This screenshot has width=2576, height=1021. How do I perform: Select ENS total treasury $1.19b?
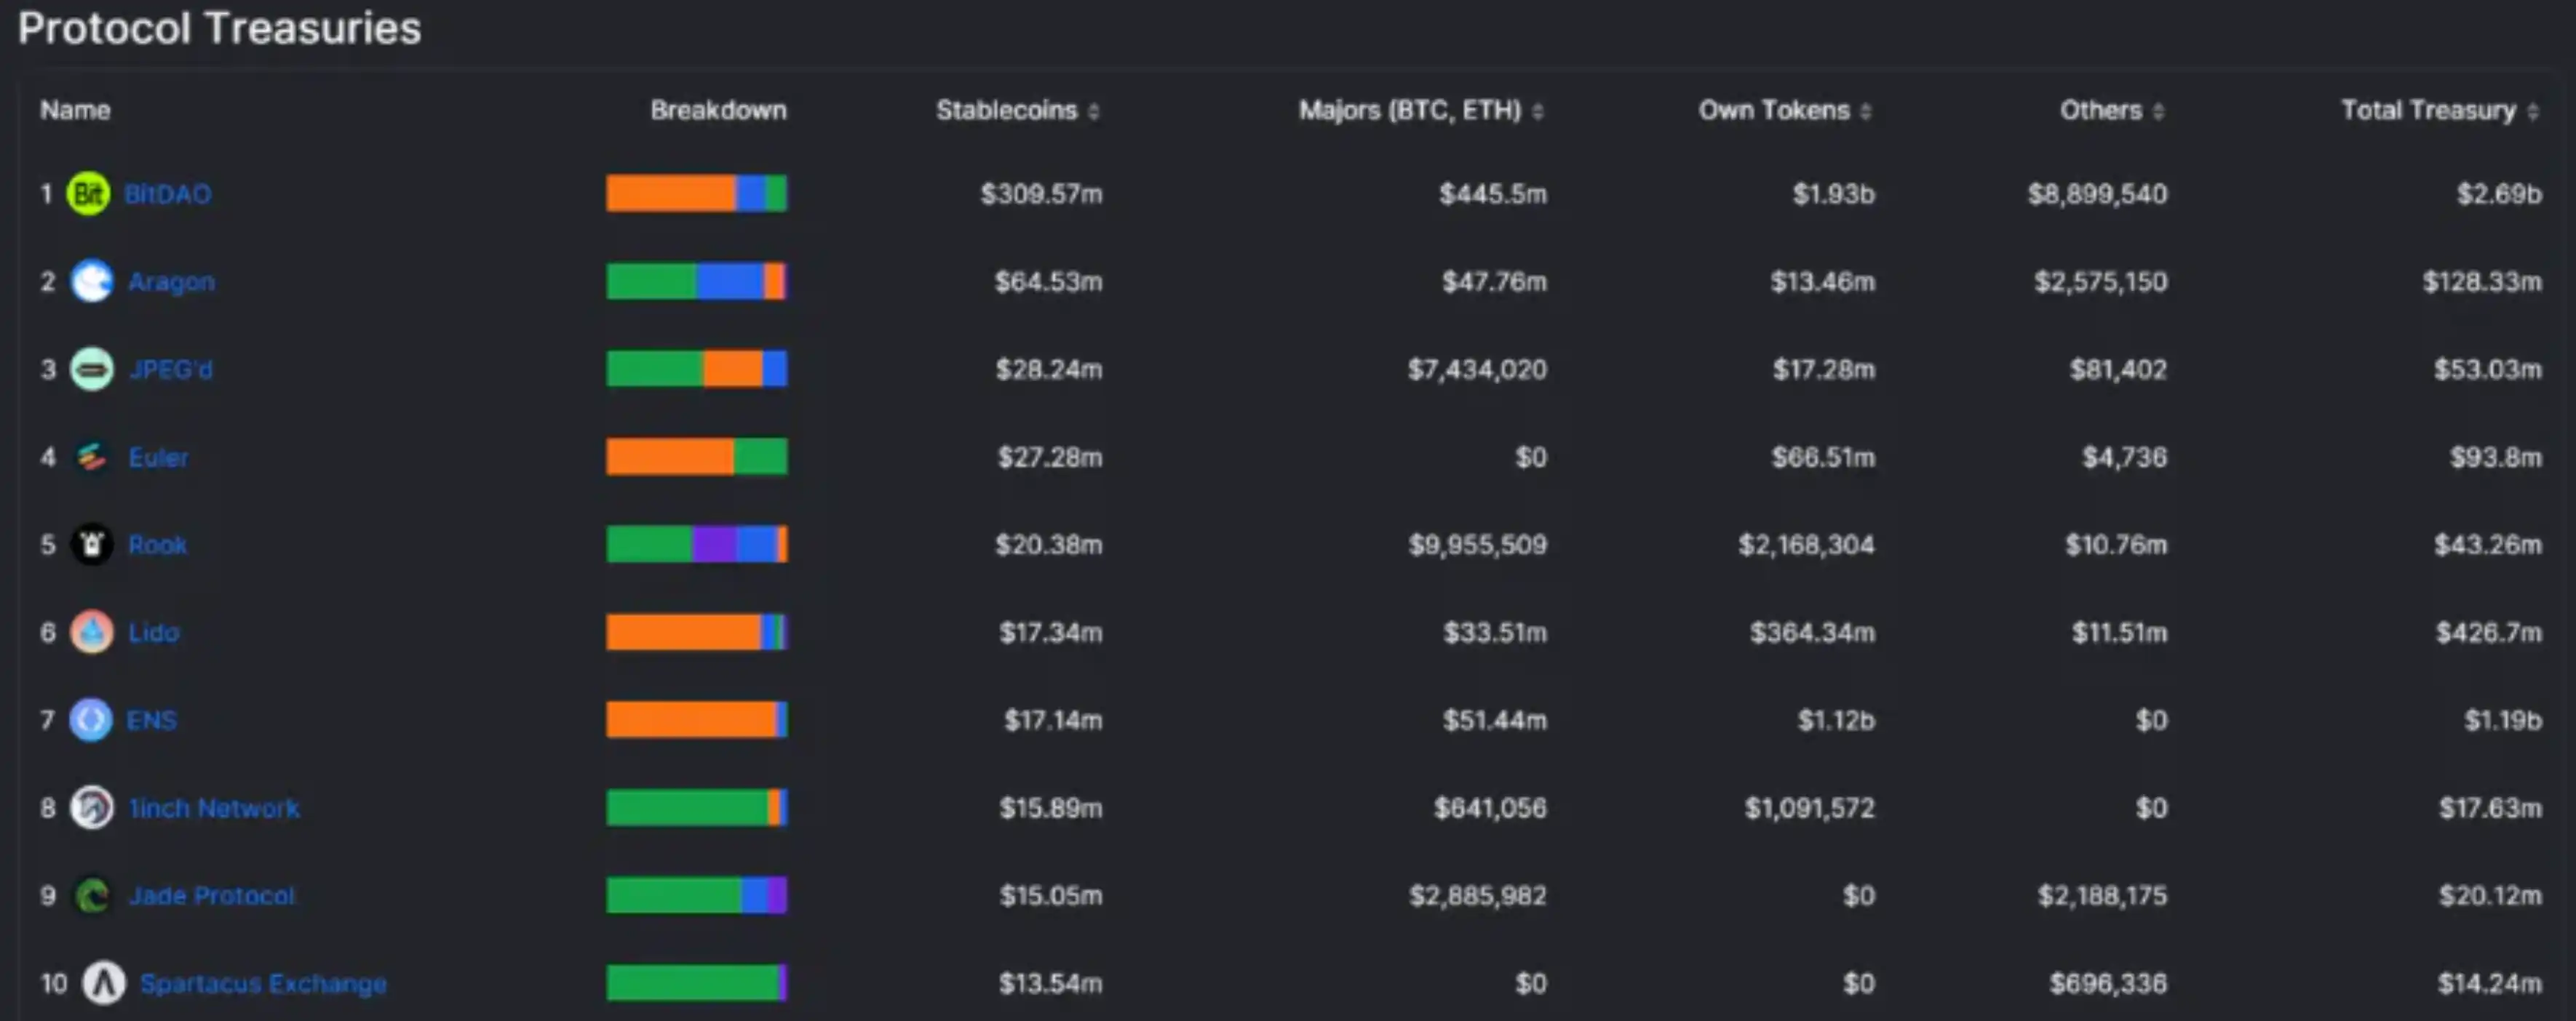click(x=2503, y=720)
